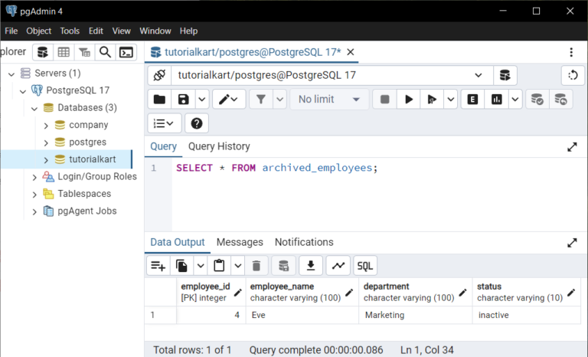Click the Edit pencil icon in query toolbar

click(x=229, y=100)
